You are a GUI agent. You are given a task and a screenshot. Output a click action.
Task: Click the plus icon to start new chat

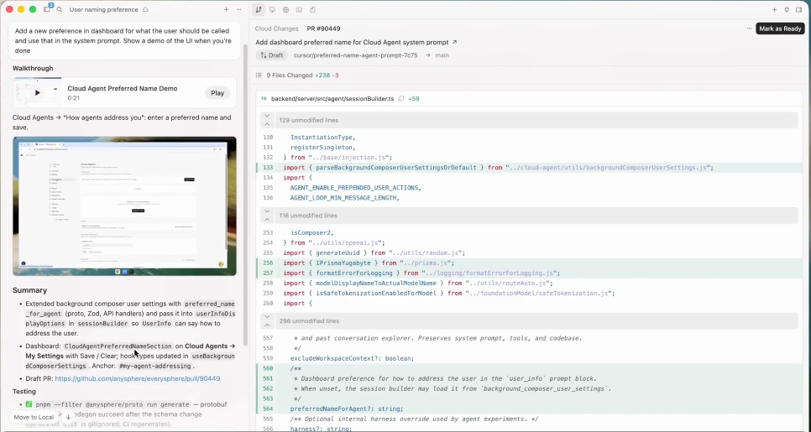pos(226,10)
